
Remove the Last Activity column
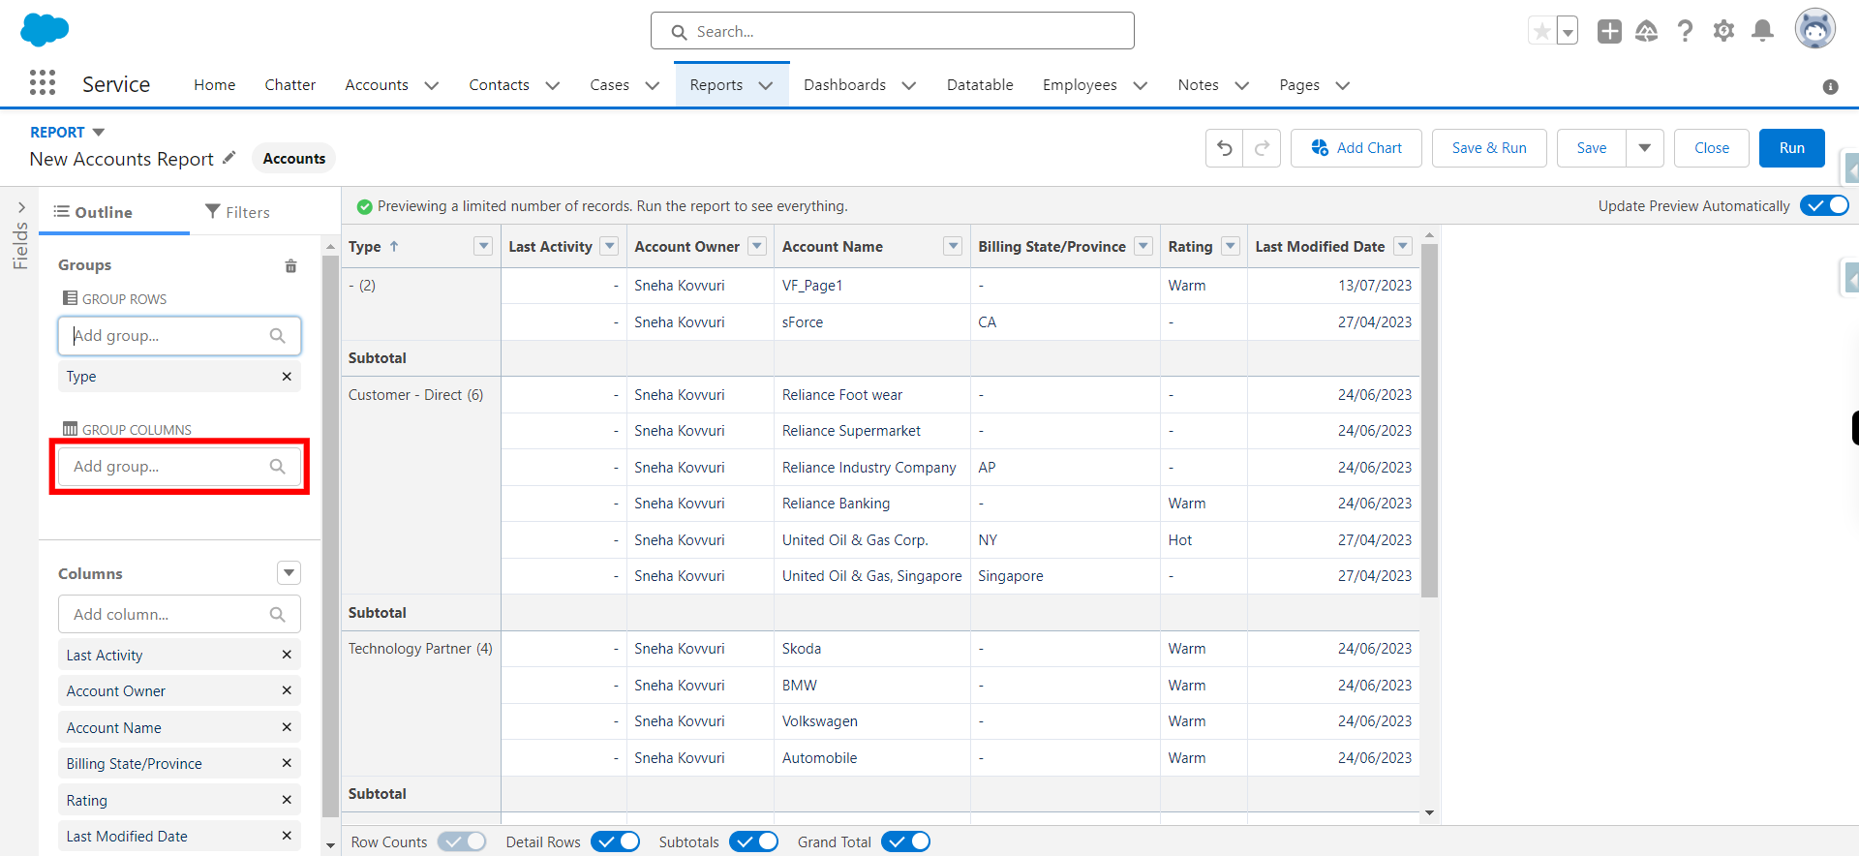[x=287, y=655]
